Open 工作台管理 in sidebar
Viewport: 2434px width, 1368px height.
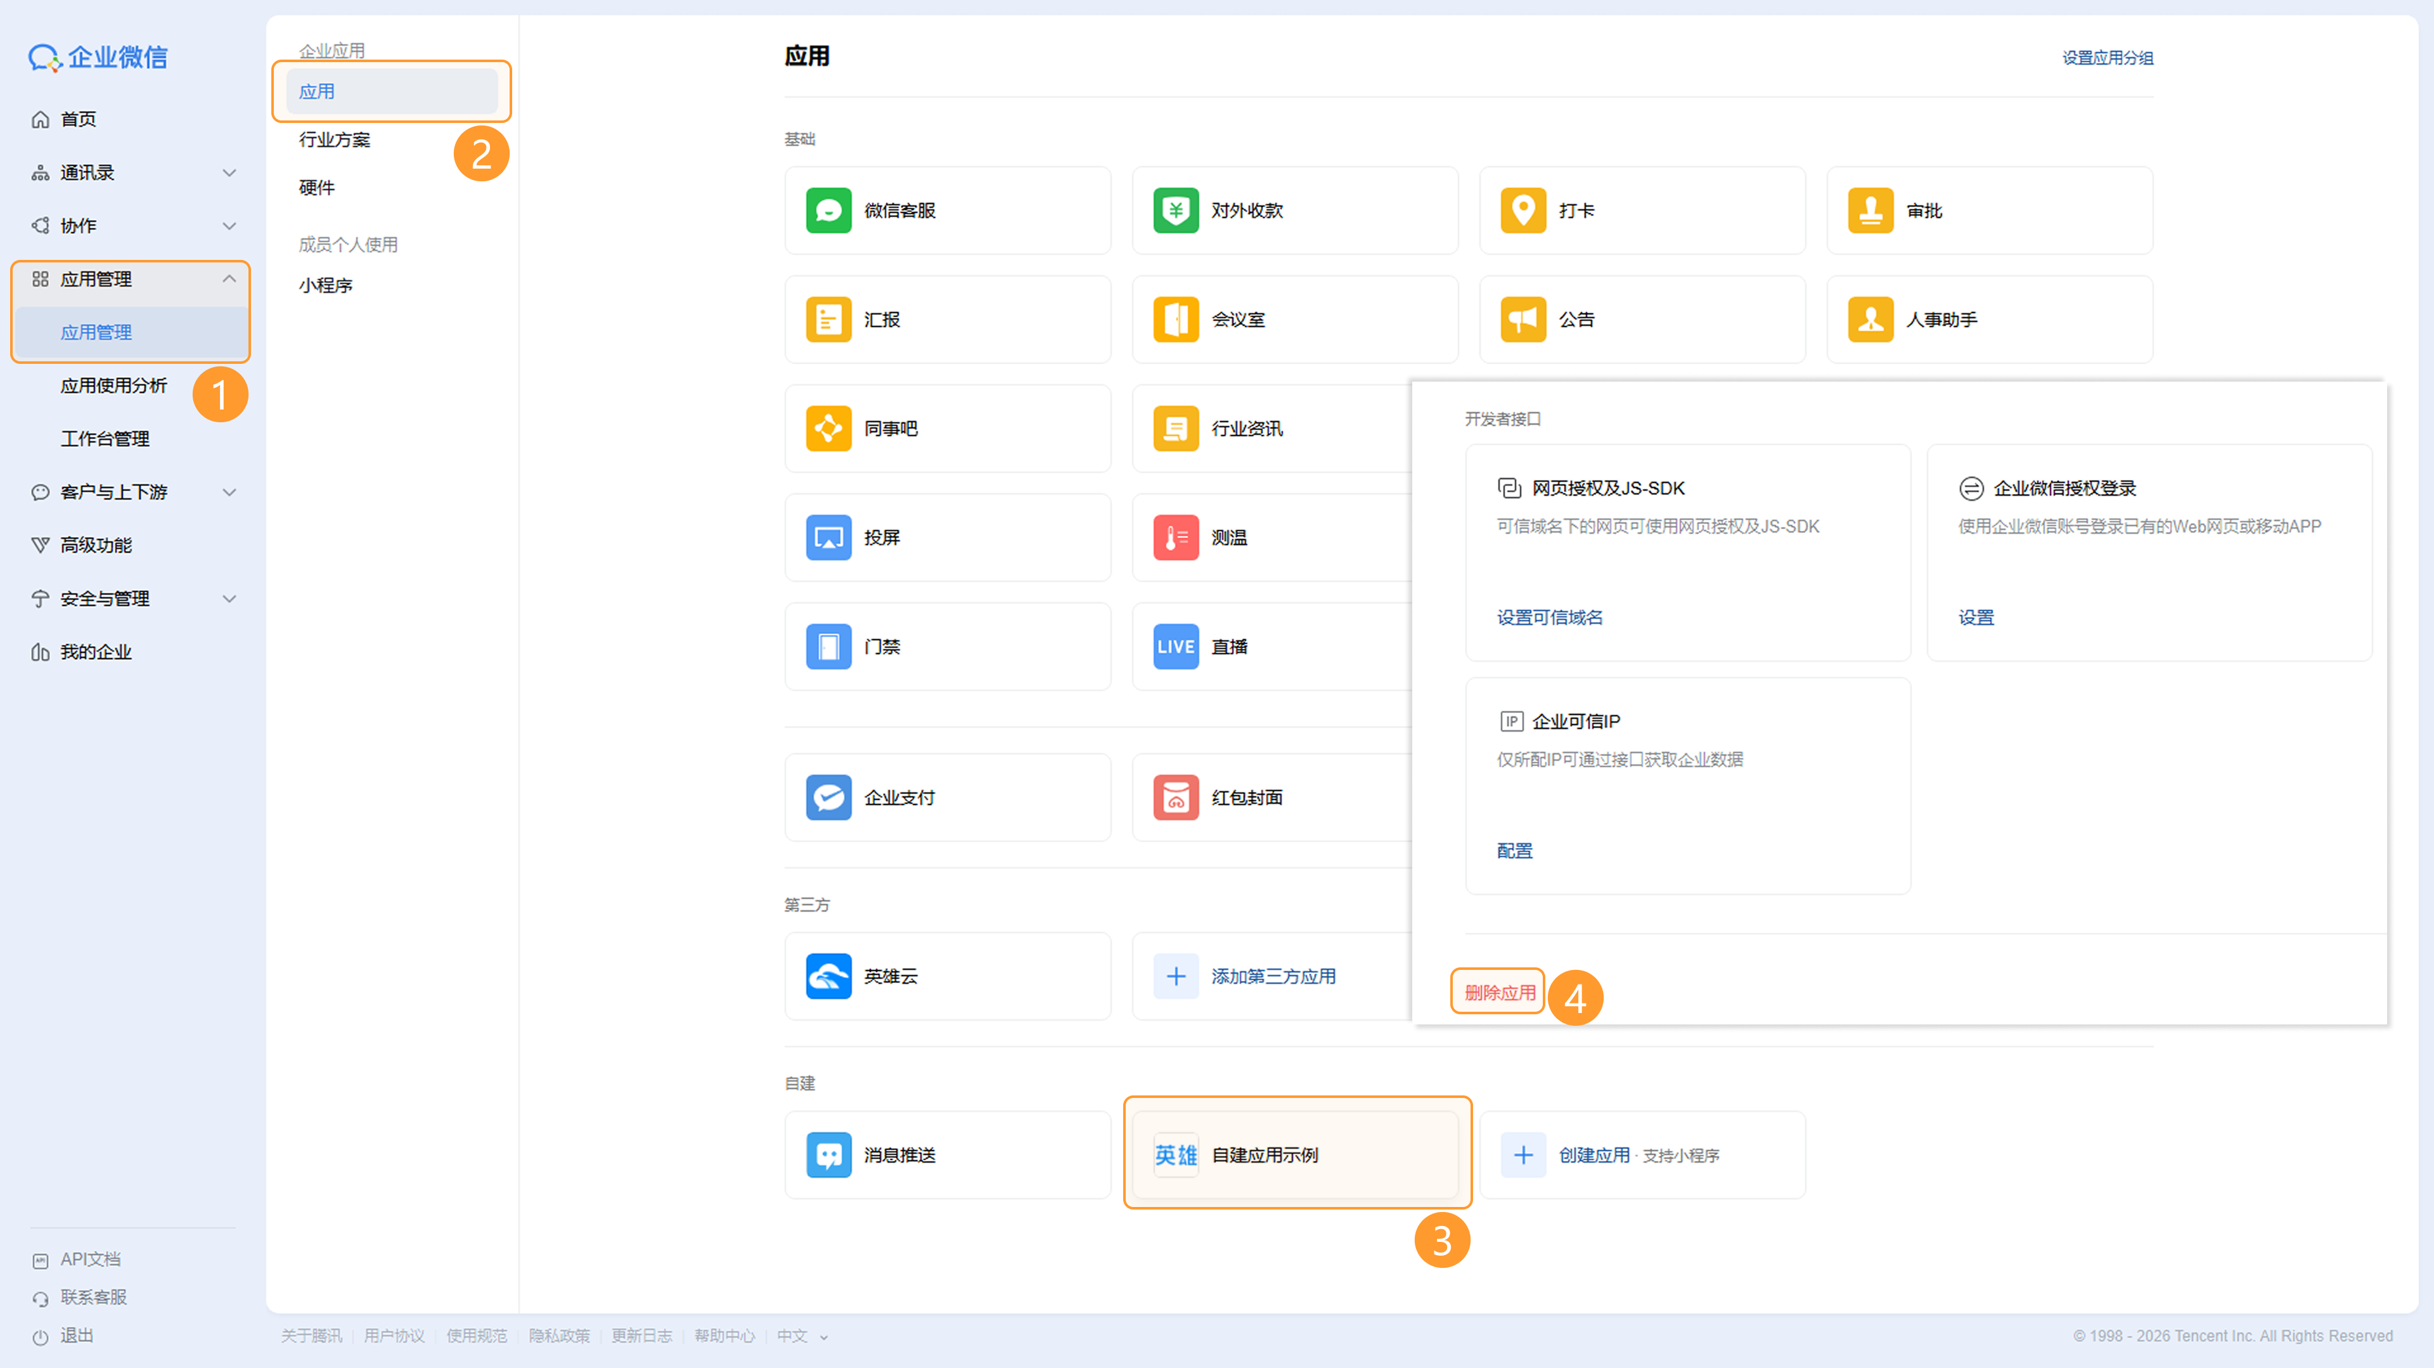point(105,439)
